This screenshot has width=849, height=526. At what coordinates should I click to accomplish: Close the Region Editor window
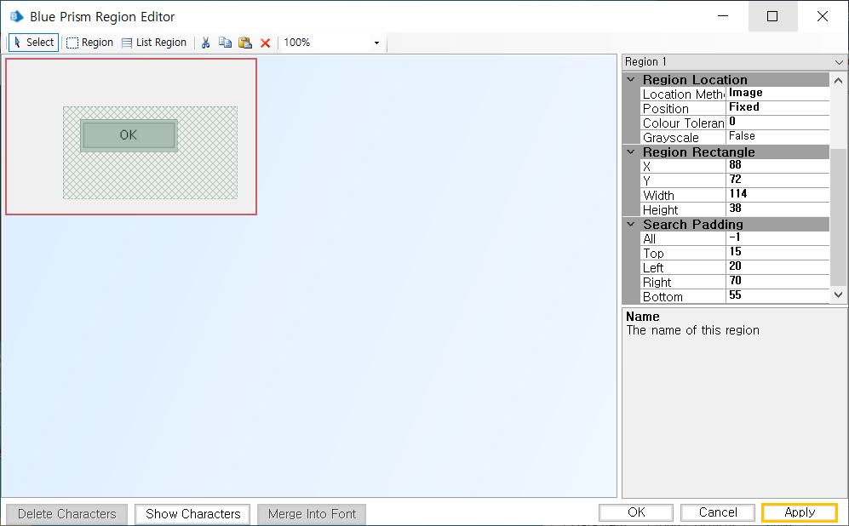[823, 16]
